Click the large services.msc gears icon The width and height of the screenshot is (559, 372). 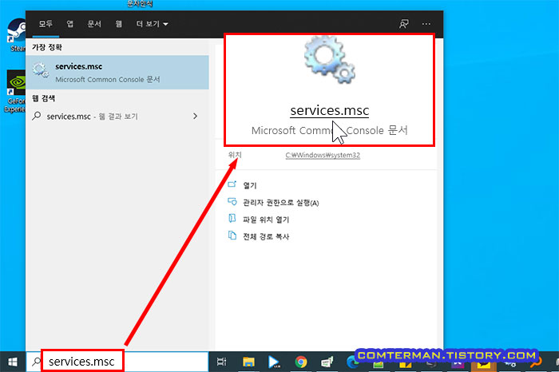click(x=329, y=61)
